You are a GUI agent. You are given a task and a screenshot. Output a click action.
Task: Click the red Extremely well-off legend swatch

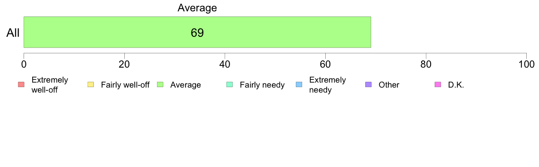pos(21,85)
